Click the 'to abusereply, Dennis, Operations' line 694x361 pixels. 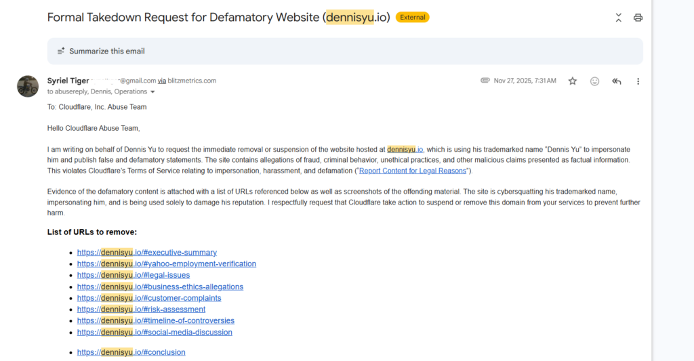[98, 91]
